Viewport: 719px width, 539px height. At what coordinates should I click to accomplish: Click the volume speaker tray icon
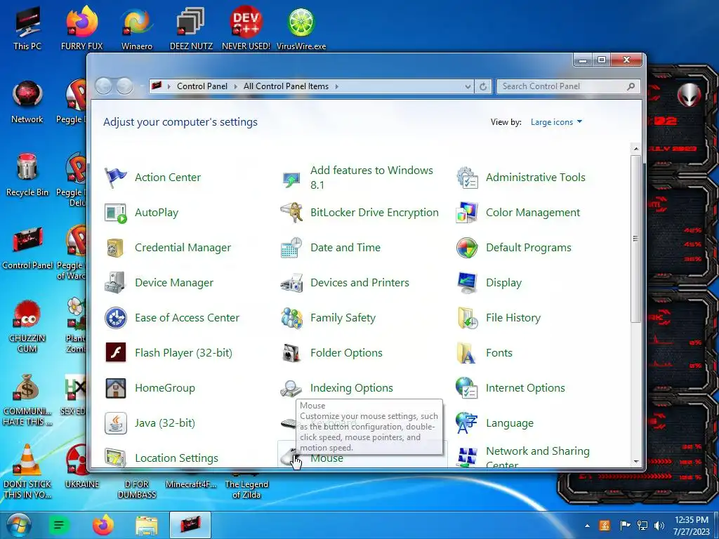[x=659, y=526]
